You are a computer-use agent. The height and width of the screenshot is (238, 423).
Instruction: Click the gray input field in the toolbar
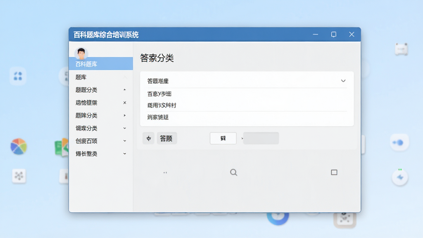pos(261,138)
